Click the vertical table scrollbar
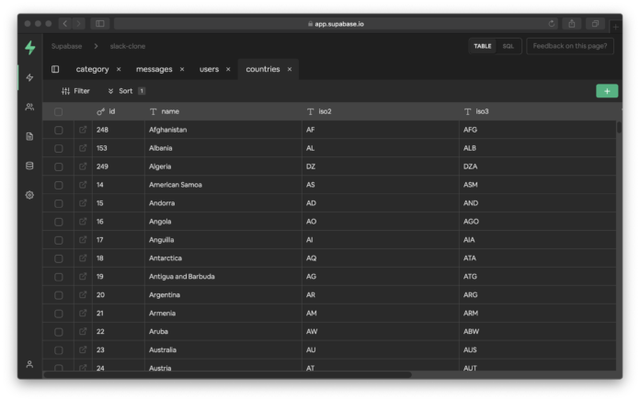Screen dimensions: 640x401 (x=619, y=127)
